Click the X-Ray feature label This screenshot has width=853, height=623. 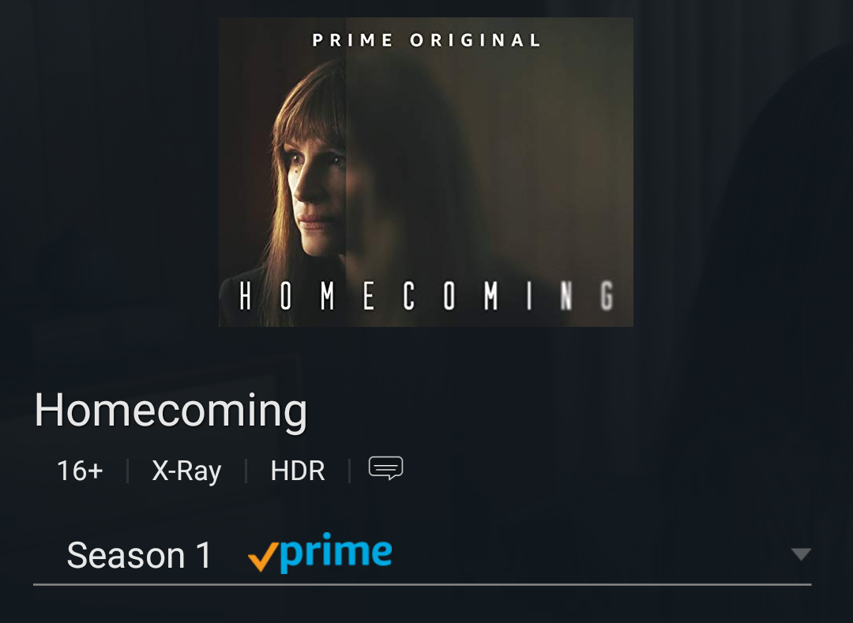[x=186, y=471]
